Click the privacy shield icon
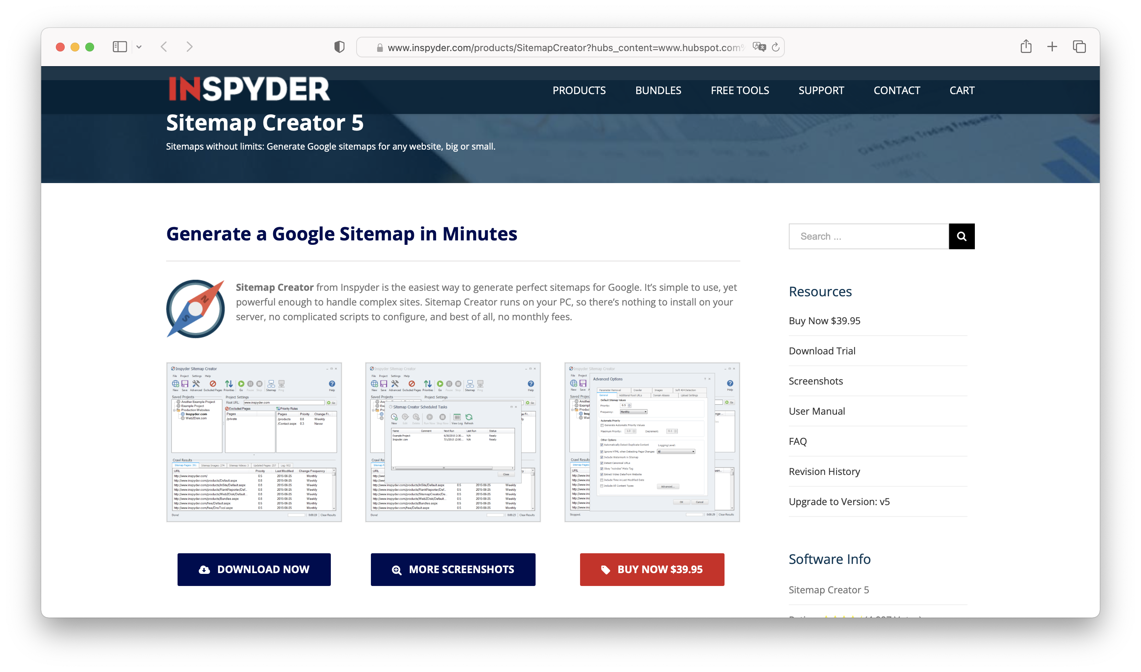Screen dimensions: 1141x672 click(x=339, y=47)
